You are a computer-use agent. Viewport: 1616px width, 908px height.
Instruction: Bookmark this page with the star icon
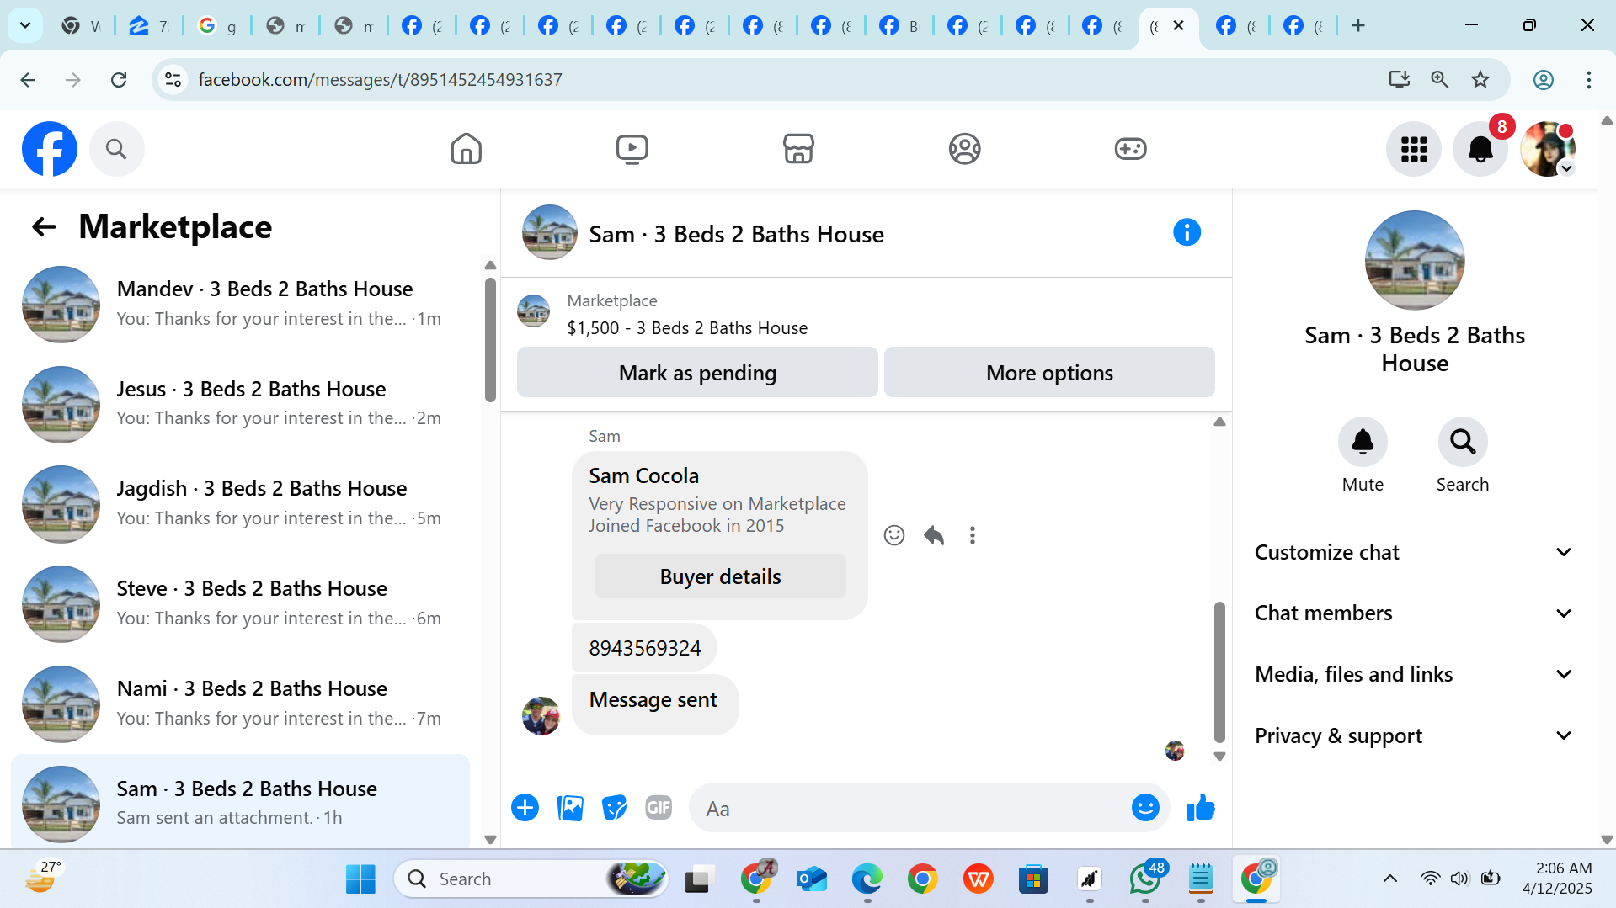[x=1480, y=79]
